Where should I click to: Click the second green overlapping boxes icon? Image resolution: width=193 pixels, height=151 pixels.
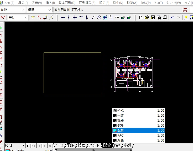pos(129,18)
